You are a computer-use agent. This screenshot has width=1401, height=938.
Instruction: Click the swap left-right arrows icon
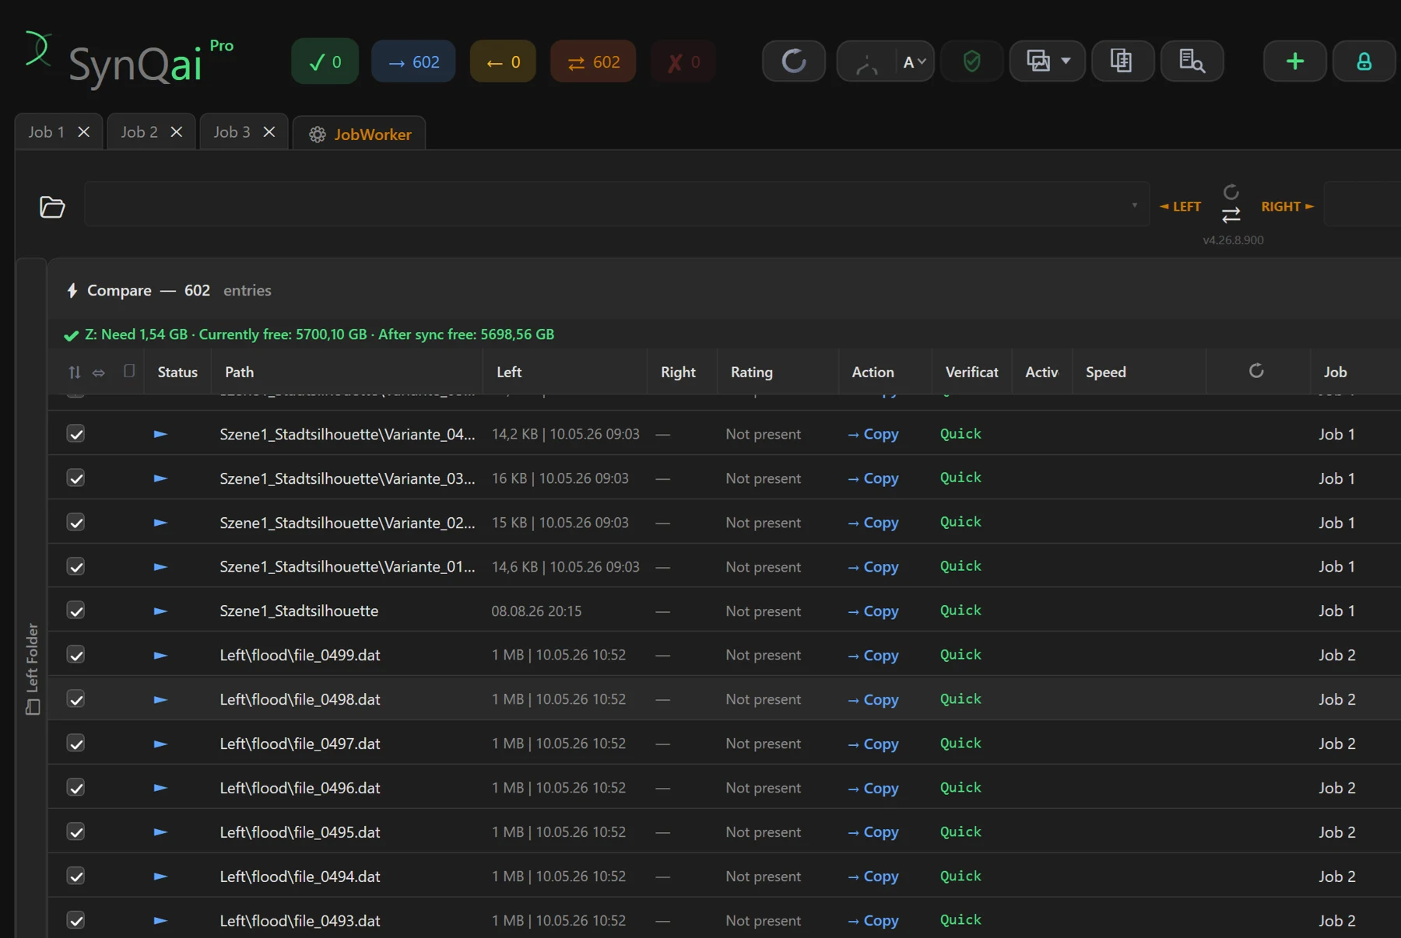(x=1231, y=215)
